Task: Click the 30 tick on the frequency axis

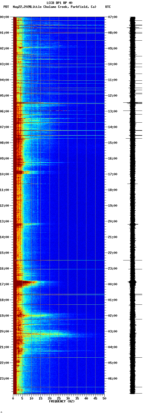Action: [x=68, y=398]
